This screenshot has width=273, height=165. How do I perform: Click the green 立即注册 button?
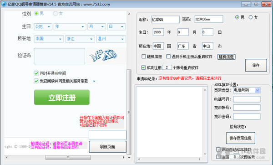(62, 98)
